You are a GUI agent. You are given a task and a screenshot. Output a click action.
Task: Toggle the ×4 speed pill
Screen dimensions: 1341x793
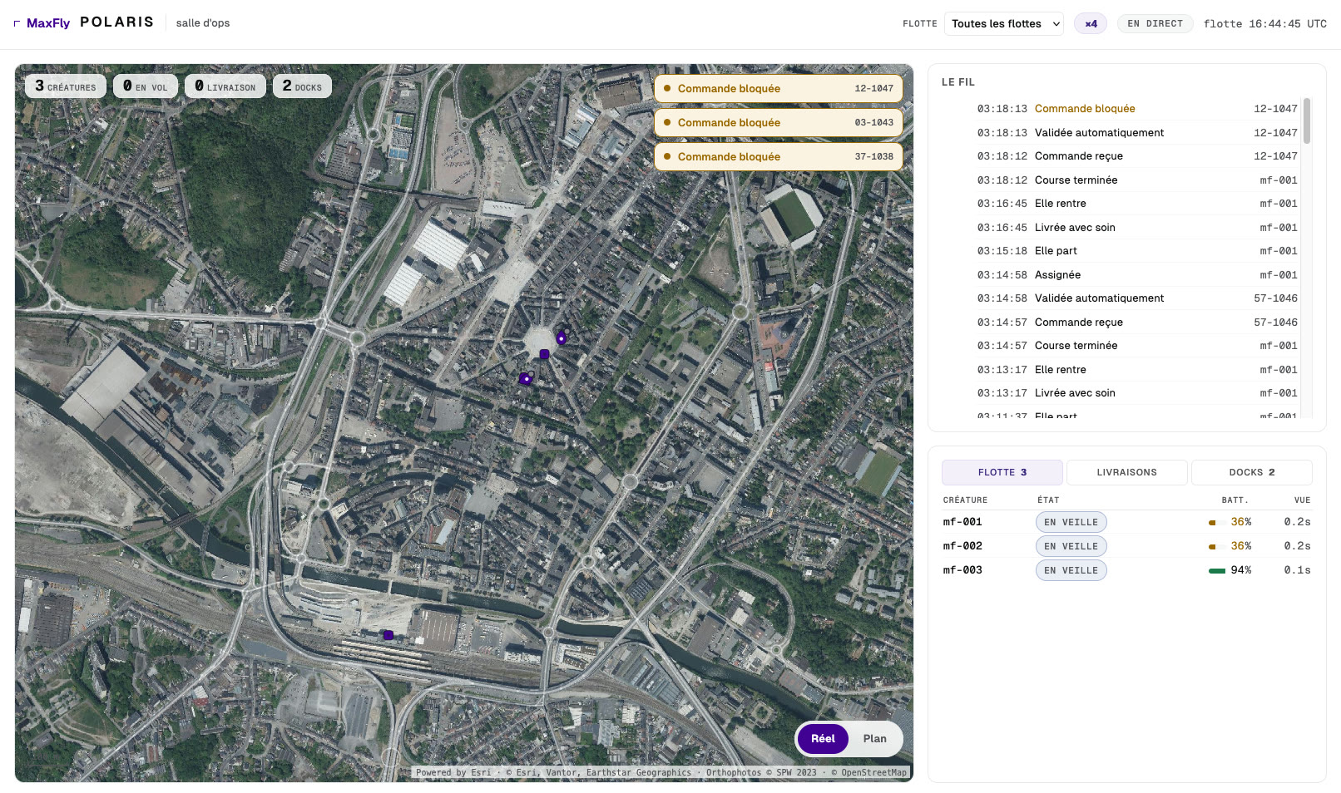click(x=1091, y=24)
